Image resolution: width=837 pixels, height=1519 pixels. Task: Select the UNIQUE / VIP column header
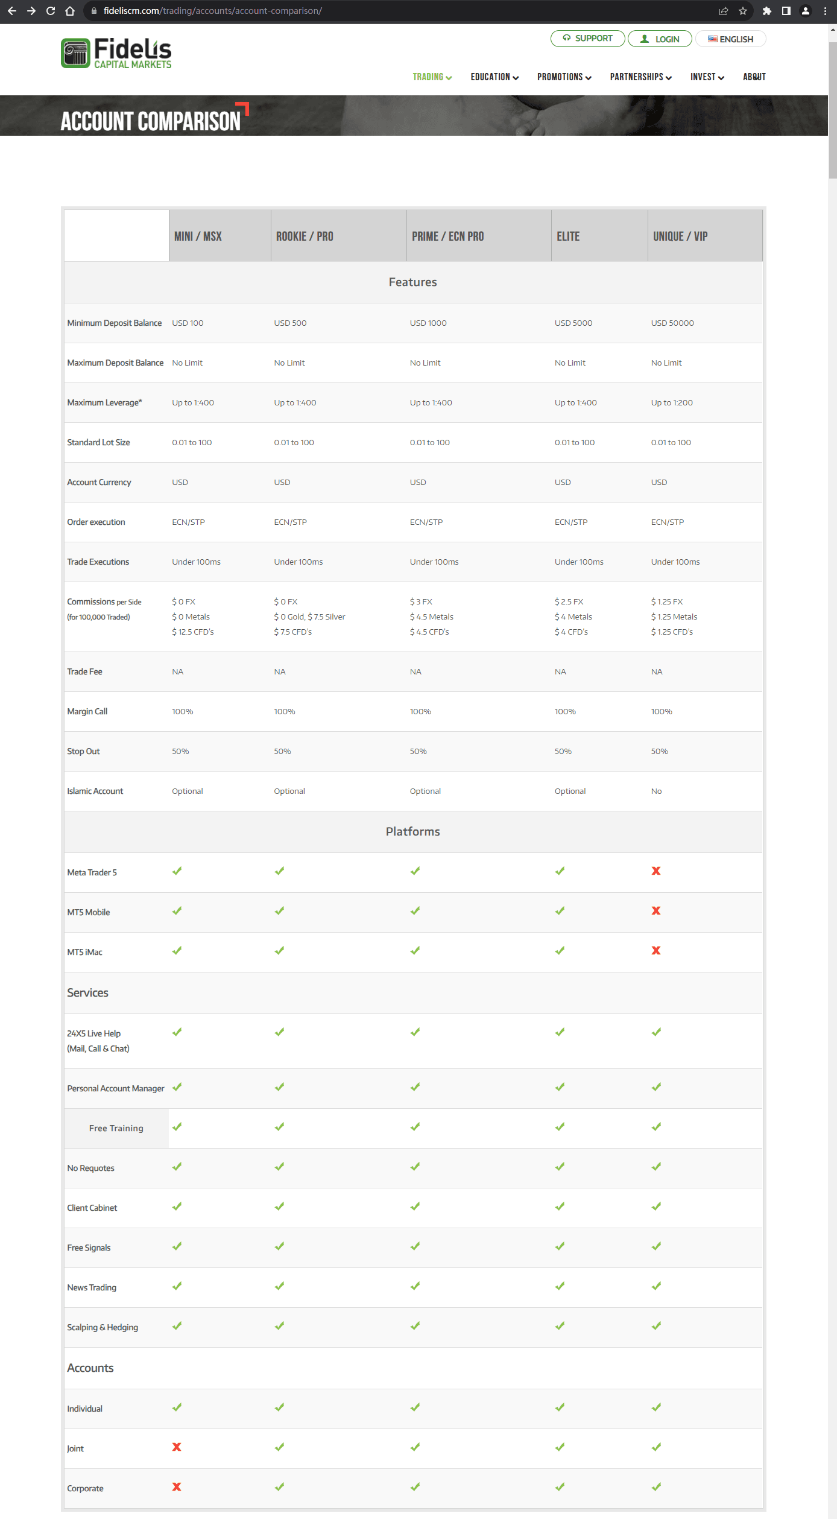pyautogui.click(x=706, y=236)
